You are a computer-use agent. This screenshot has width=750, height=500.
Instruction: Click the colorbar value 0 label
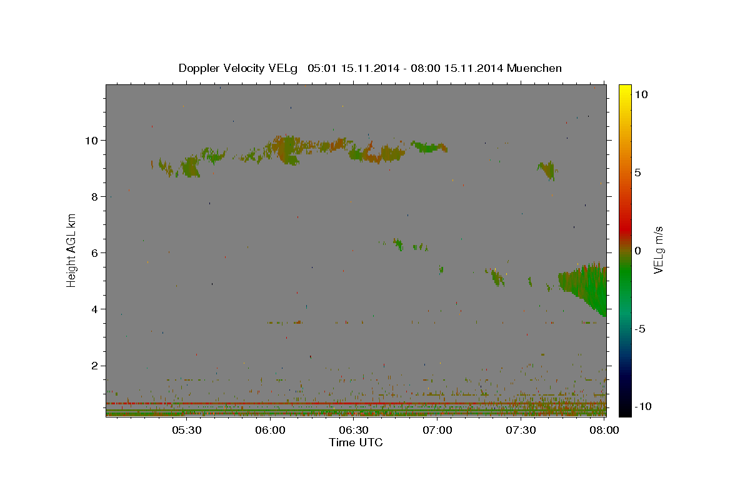click(x=638, y=251)
